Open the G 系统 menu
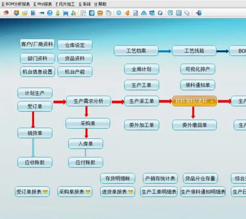This screenshot has height=219, width=246. (85, 4)
